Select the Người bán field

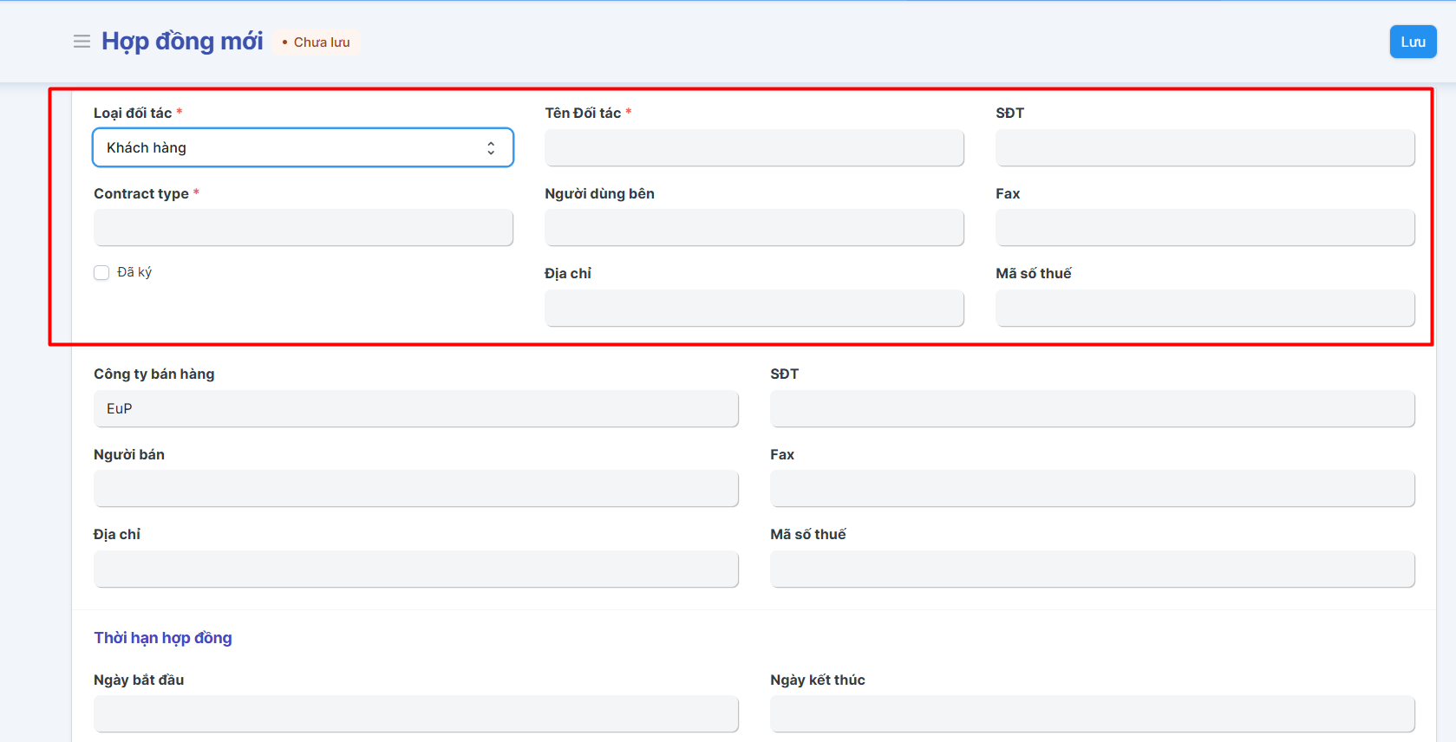coord(415,489)
